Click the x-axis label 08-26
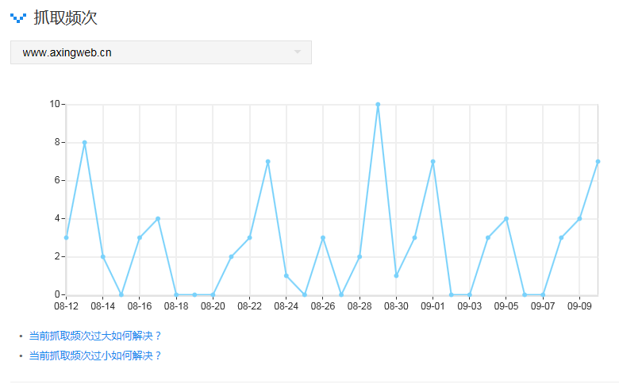The width and height of the screenshot is (619, 392). click(x=323, y=306)
